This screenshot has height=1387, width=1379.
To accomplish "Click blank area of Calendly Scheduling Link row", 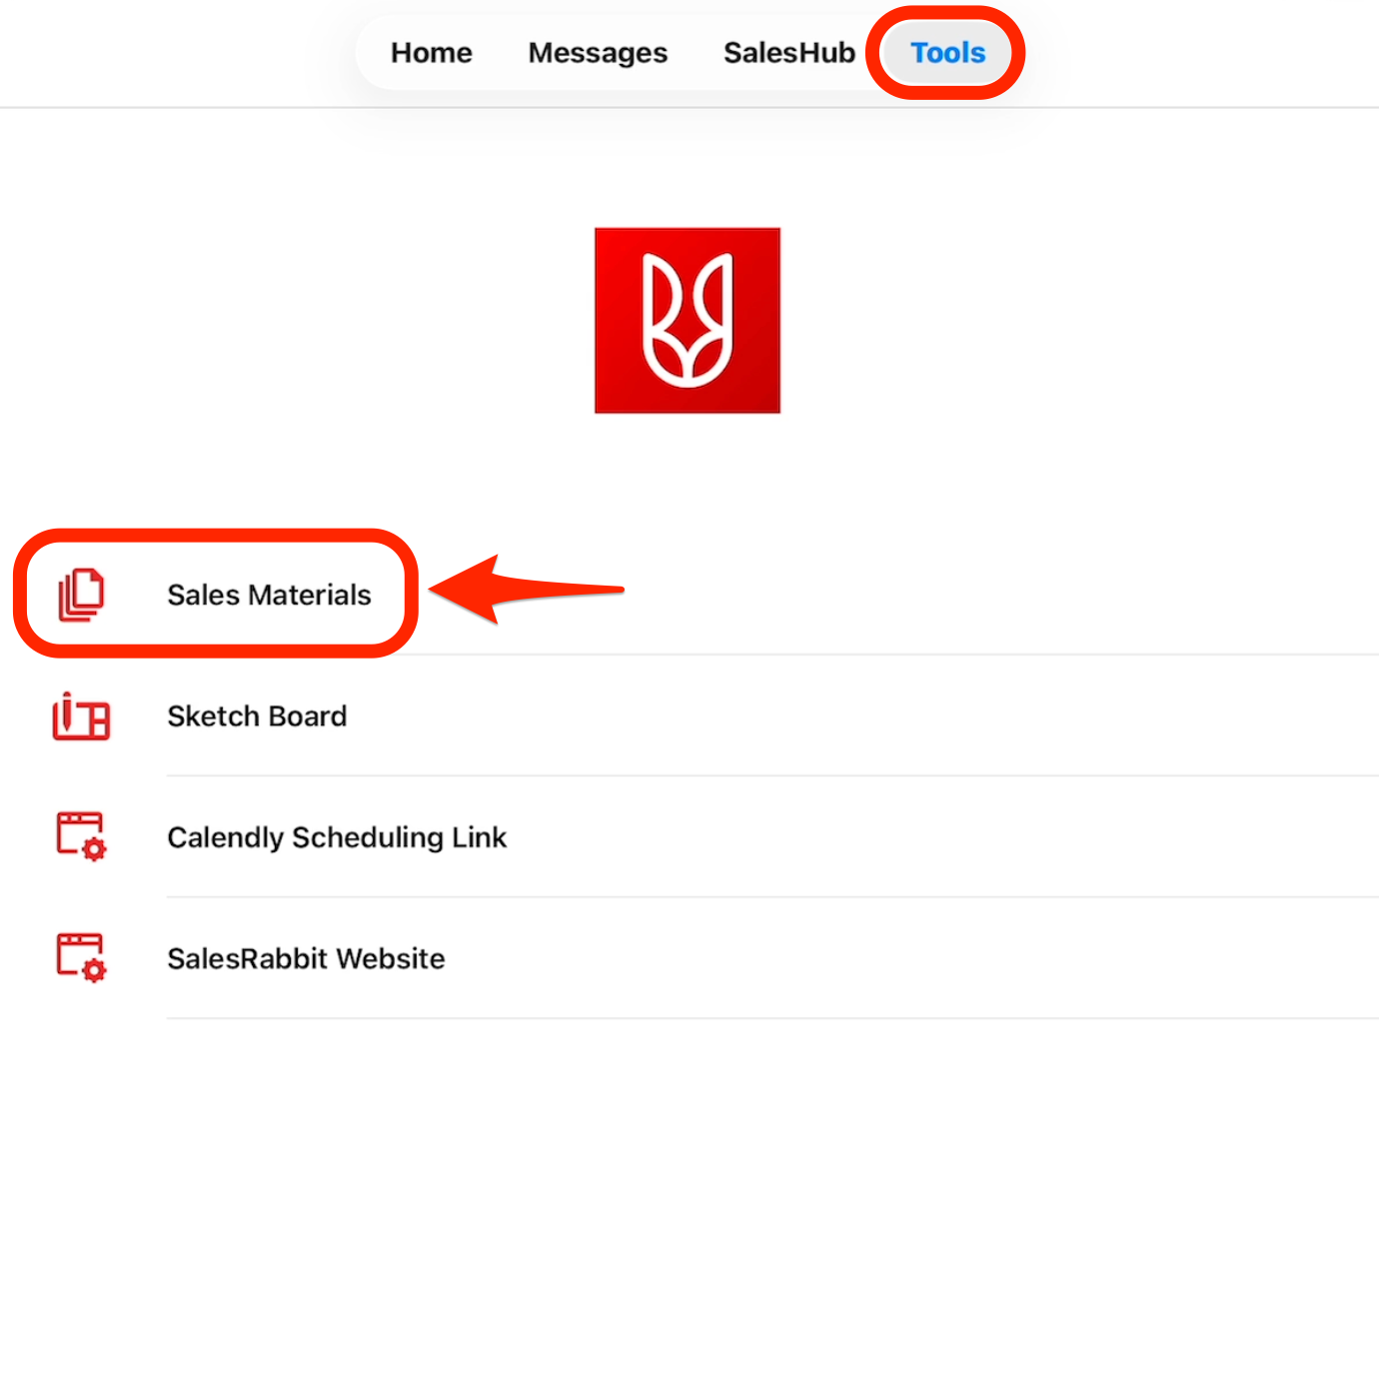I will [x=899, y=837].
